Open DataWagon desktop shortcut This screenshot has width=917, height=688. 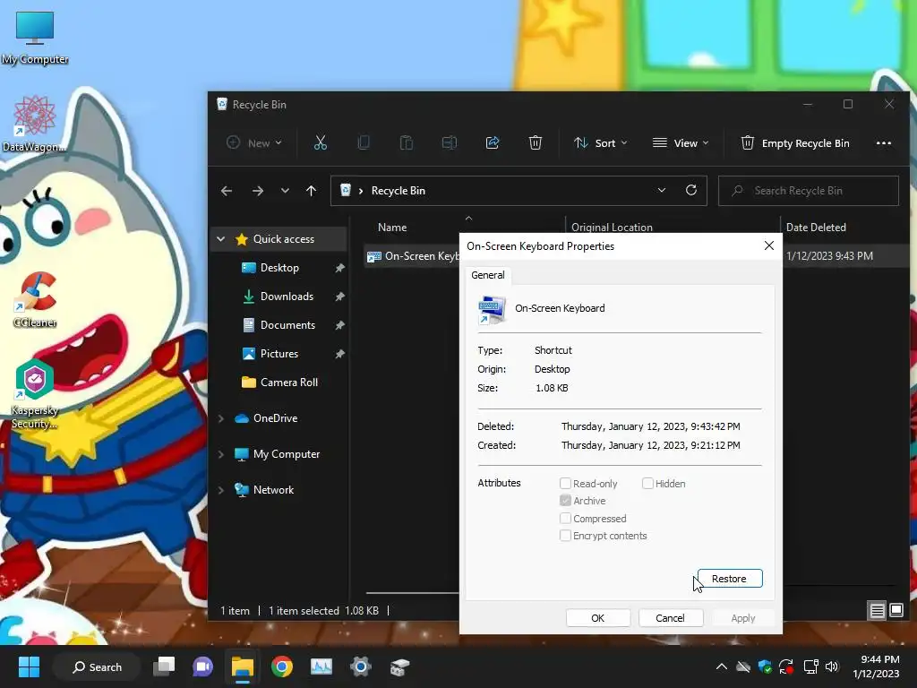tap(34, 124)
